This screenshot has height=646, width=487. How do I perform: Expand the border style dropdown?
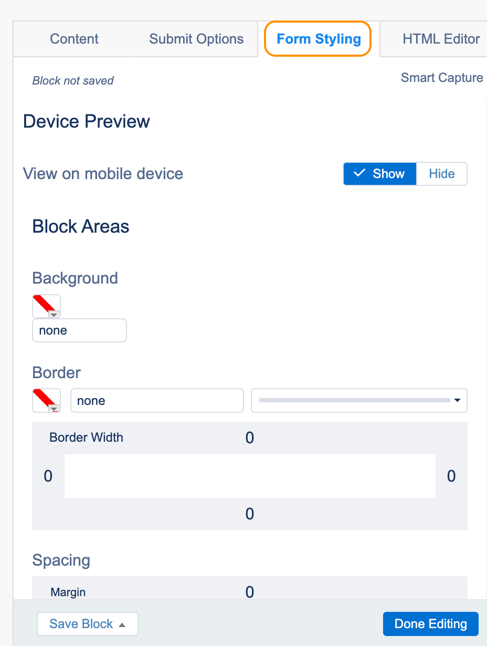[x=359, y=401]
